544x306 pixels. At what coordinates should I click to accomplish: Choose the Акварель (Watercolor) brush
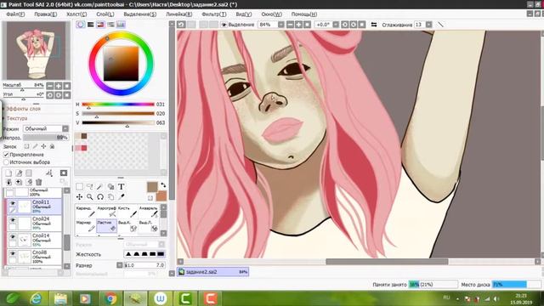point(148,212)
